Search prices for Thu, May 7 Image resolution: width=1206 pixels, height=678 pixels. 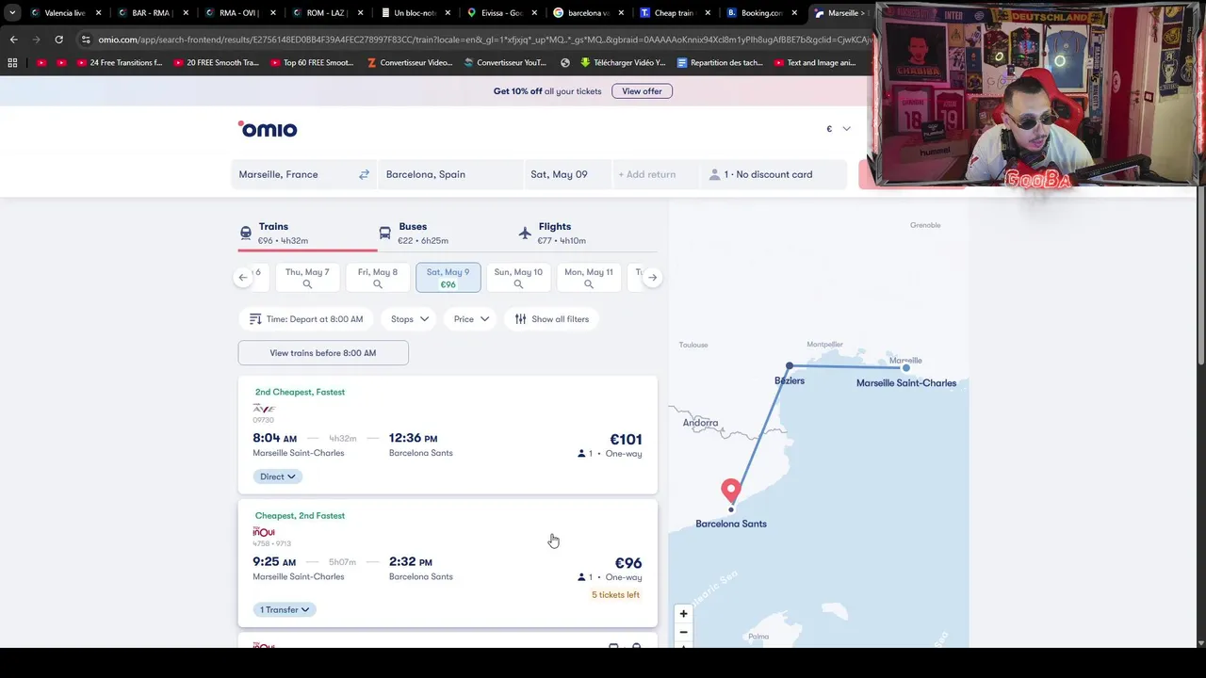click(x=307, y=278)
